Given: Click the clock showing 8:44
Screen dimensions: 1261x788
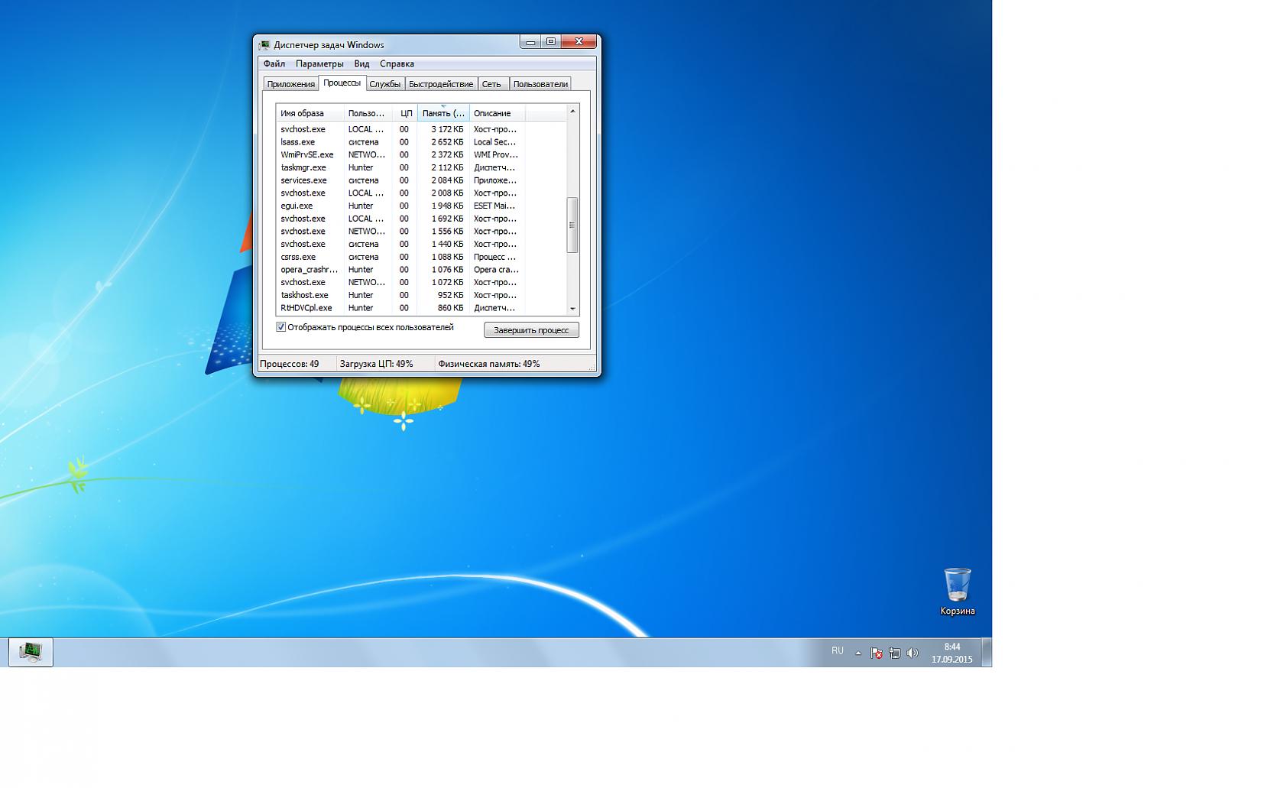Looking at the screenshot, I should pos(951,653).
